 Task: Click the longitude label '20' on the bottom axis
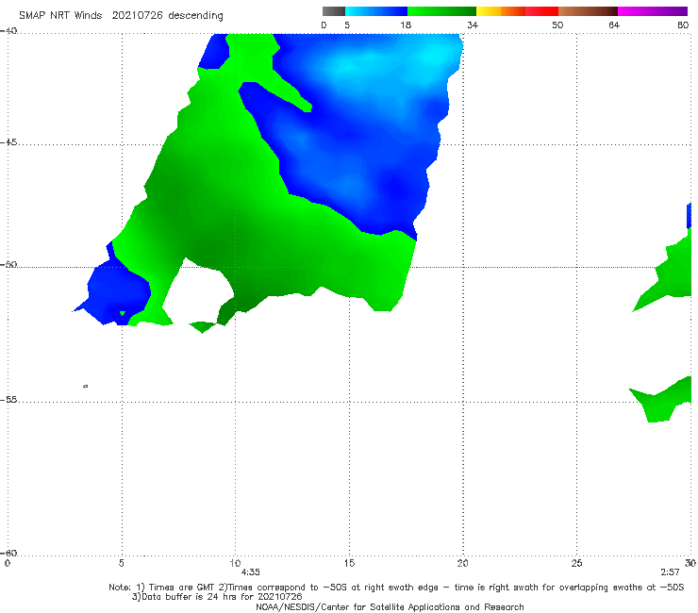click(x=462, y=563)
